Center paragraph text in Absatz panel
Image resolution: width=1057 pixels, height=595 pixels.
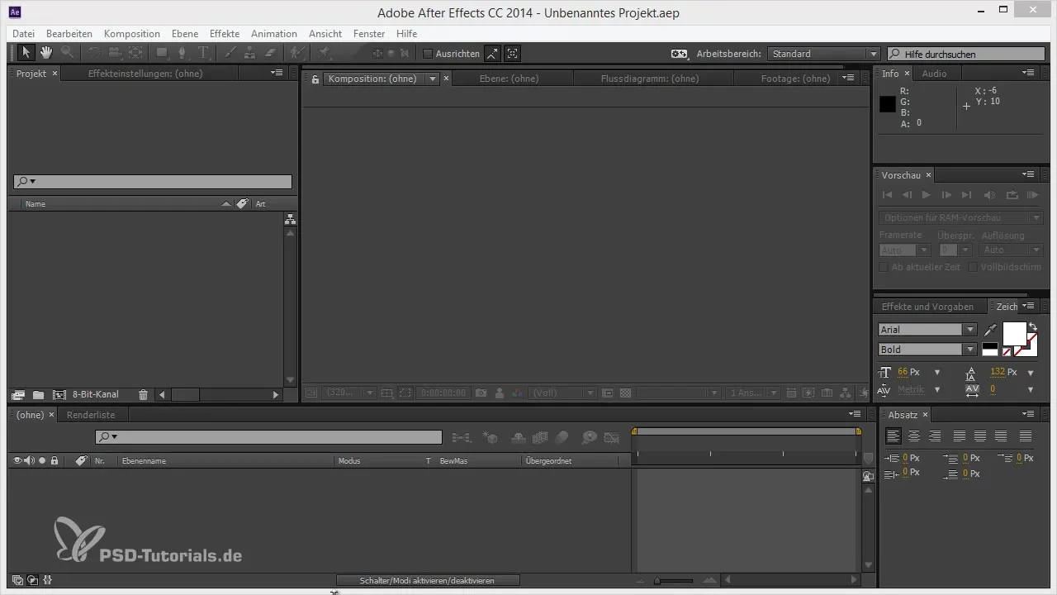coord(913,436)
